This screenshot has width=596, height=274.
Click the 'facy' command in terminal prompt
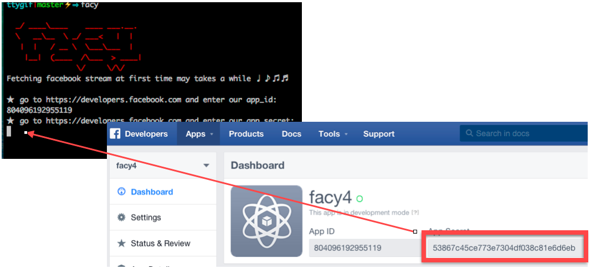pos(89,5)
